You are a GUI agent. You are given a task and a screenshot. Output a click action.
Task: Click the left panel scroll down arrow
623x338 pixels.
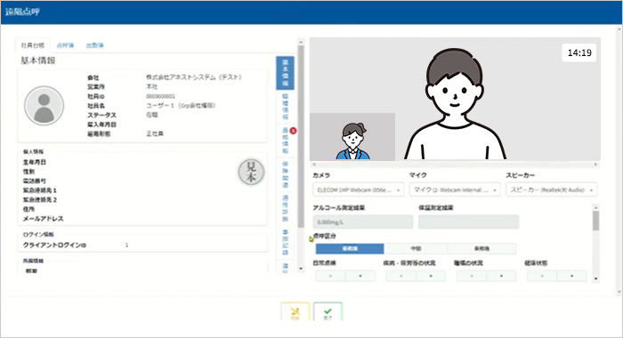click(301, 269)
